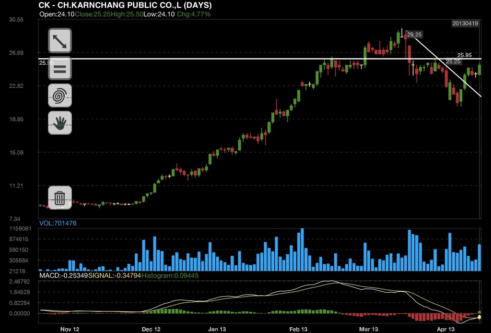Screen dimensions: 491x333
Task: Click the 29.25 price label on trendline
Action: (414, 35)
